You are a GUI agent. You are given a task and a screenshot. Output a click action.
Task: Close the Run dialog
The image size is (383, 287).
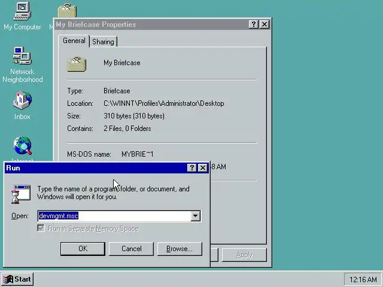pyautogui.click(x=203, y=168)
